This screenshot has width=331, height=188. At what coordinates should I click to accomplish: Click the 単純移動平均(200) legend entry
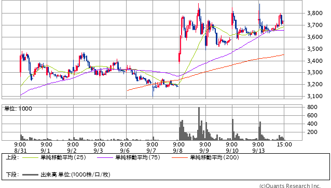point(214,157)
